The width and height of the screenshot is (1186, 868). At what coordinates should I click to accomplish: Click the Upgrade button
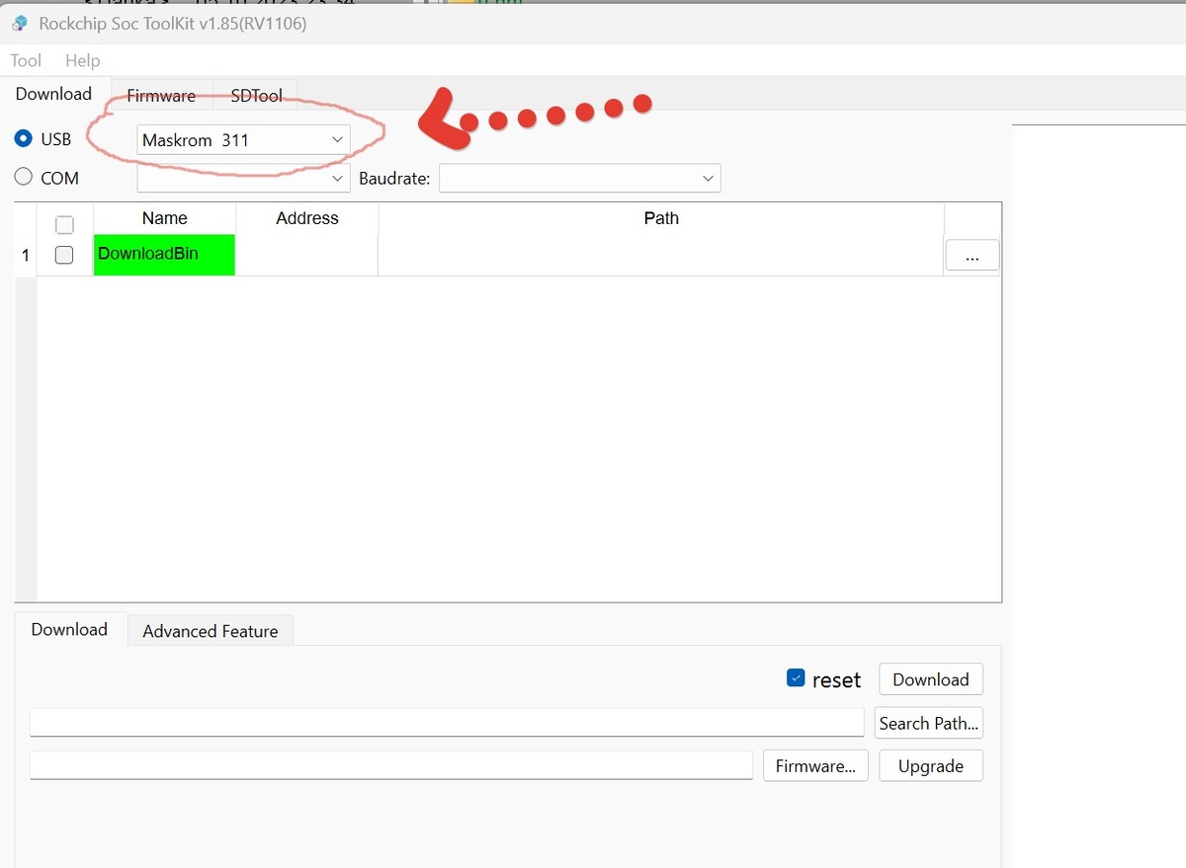tap(931, 765)
